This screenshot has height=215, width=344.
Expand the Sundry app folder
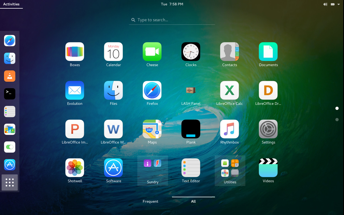(153, 171)
